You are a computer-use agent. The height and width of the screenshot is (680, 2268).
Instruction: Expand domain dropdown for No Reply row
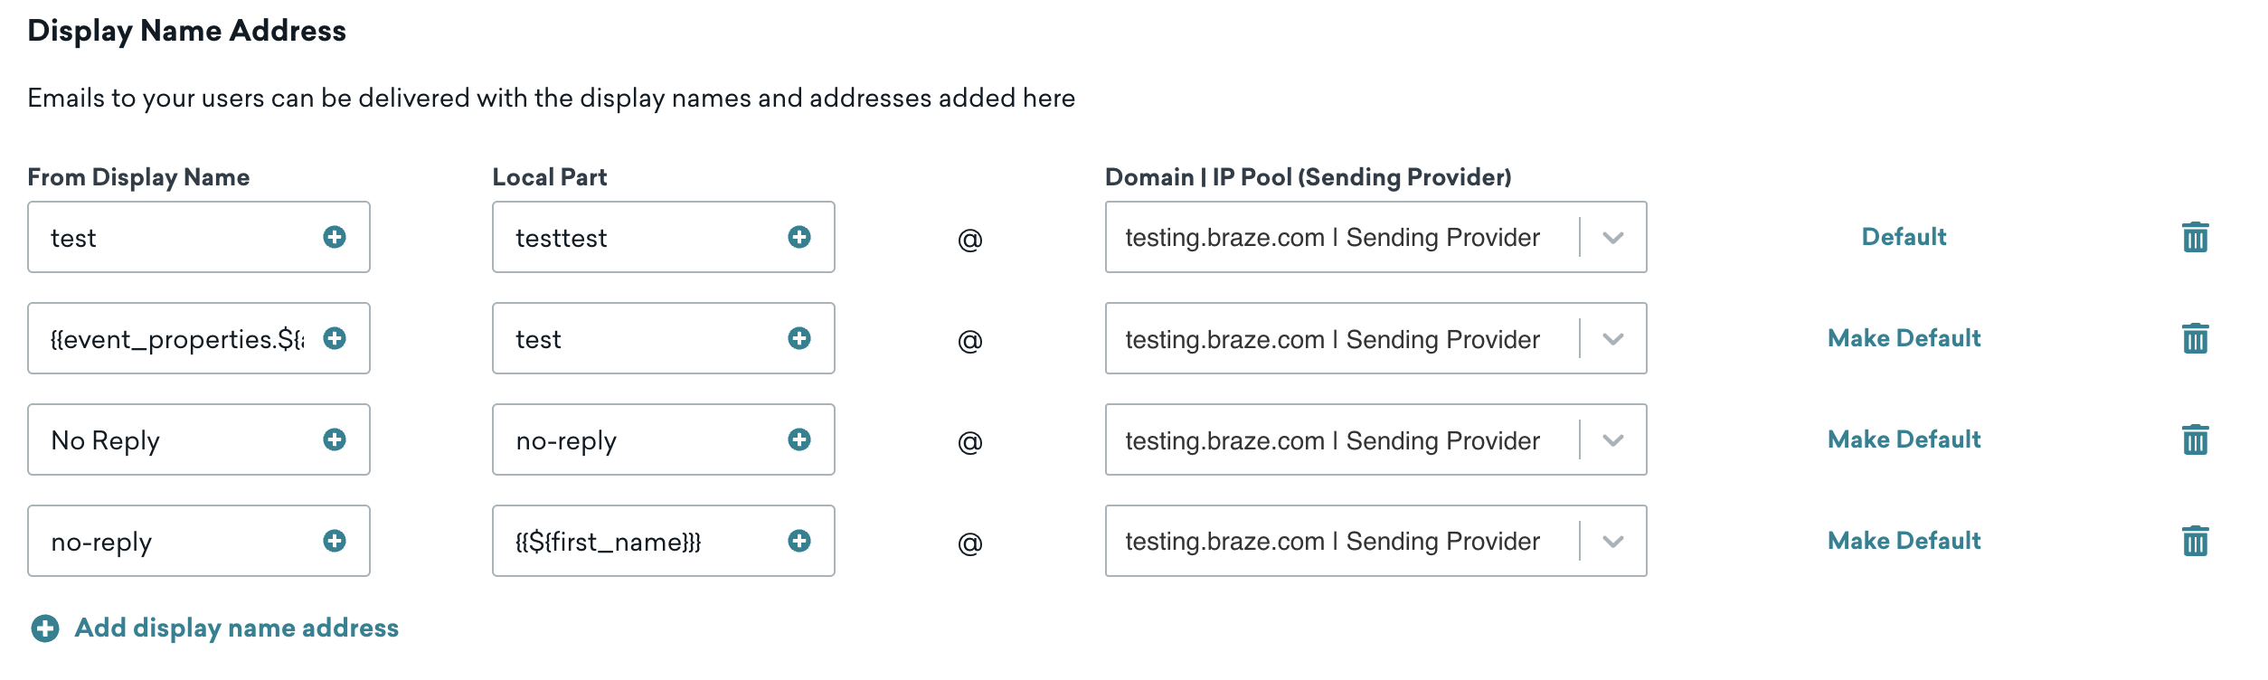click(1613, 440)
